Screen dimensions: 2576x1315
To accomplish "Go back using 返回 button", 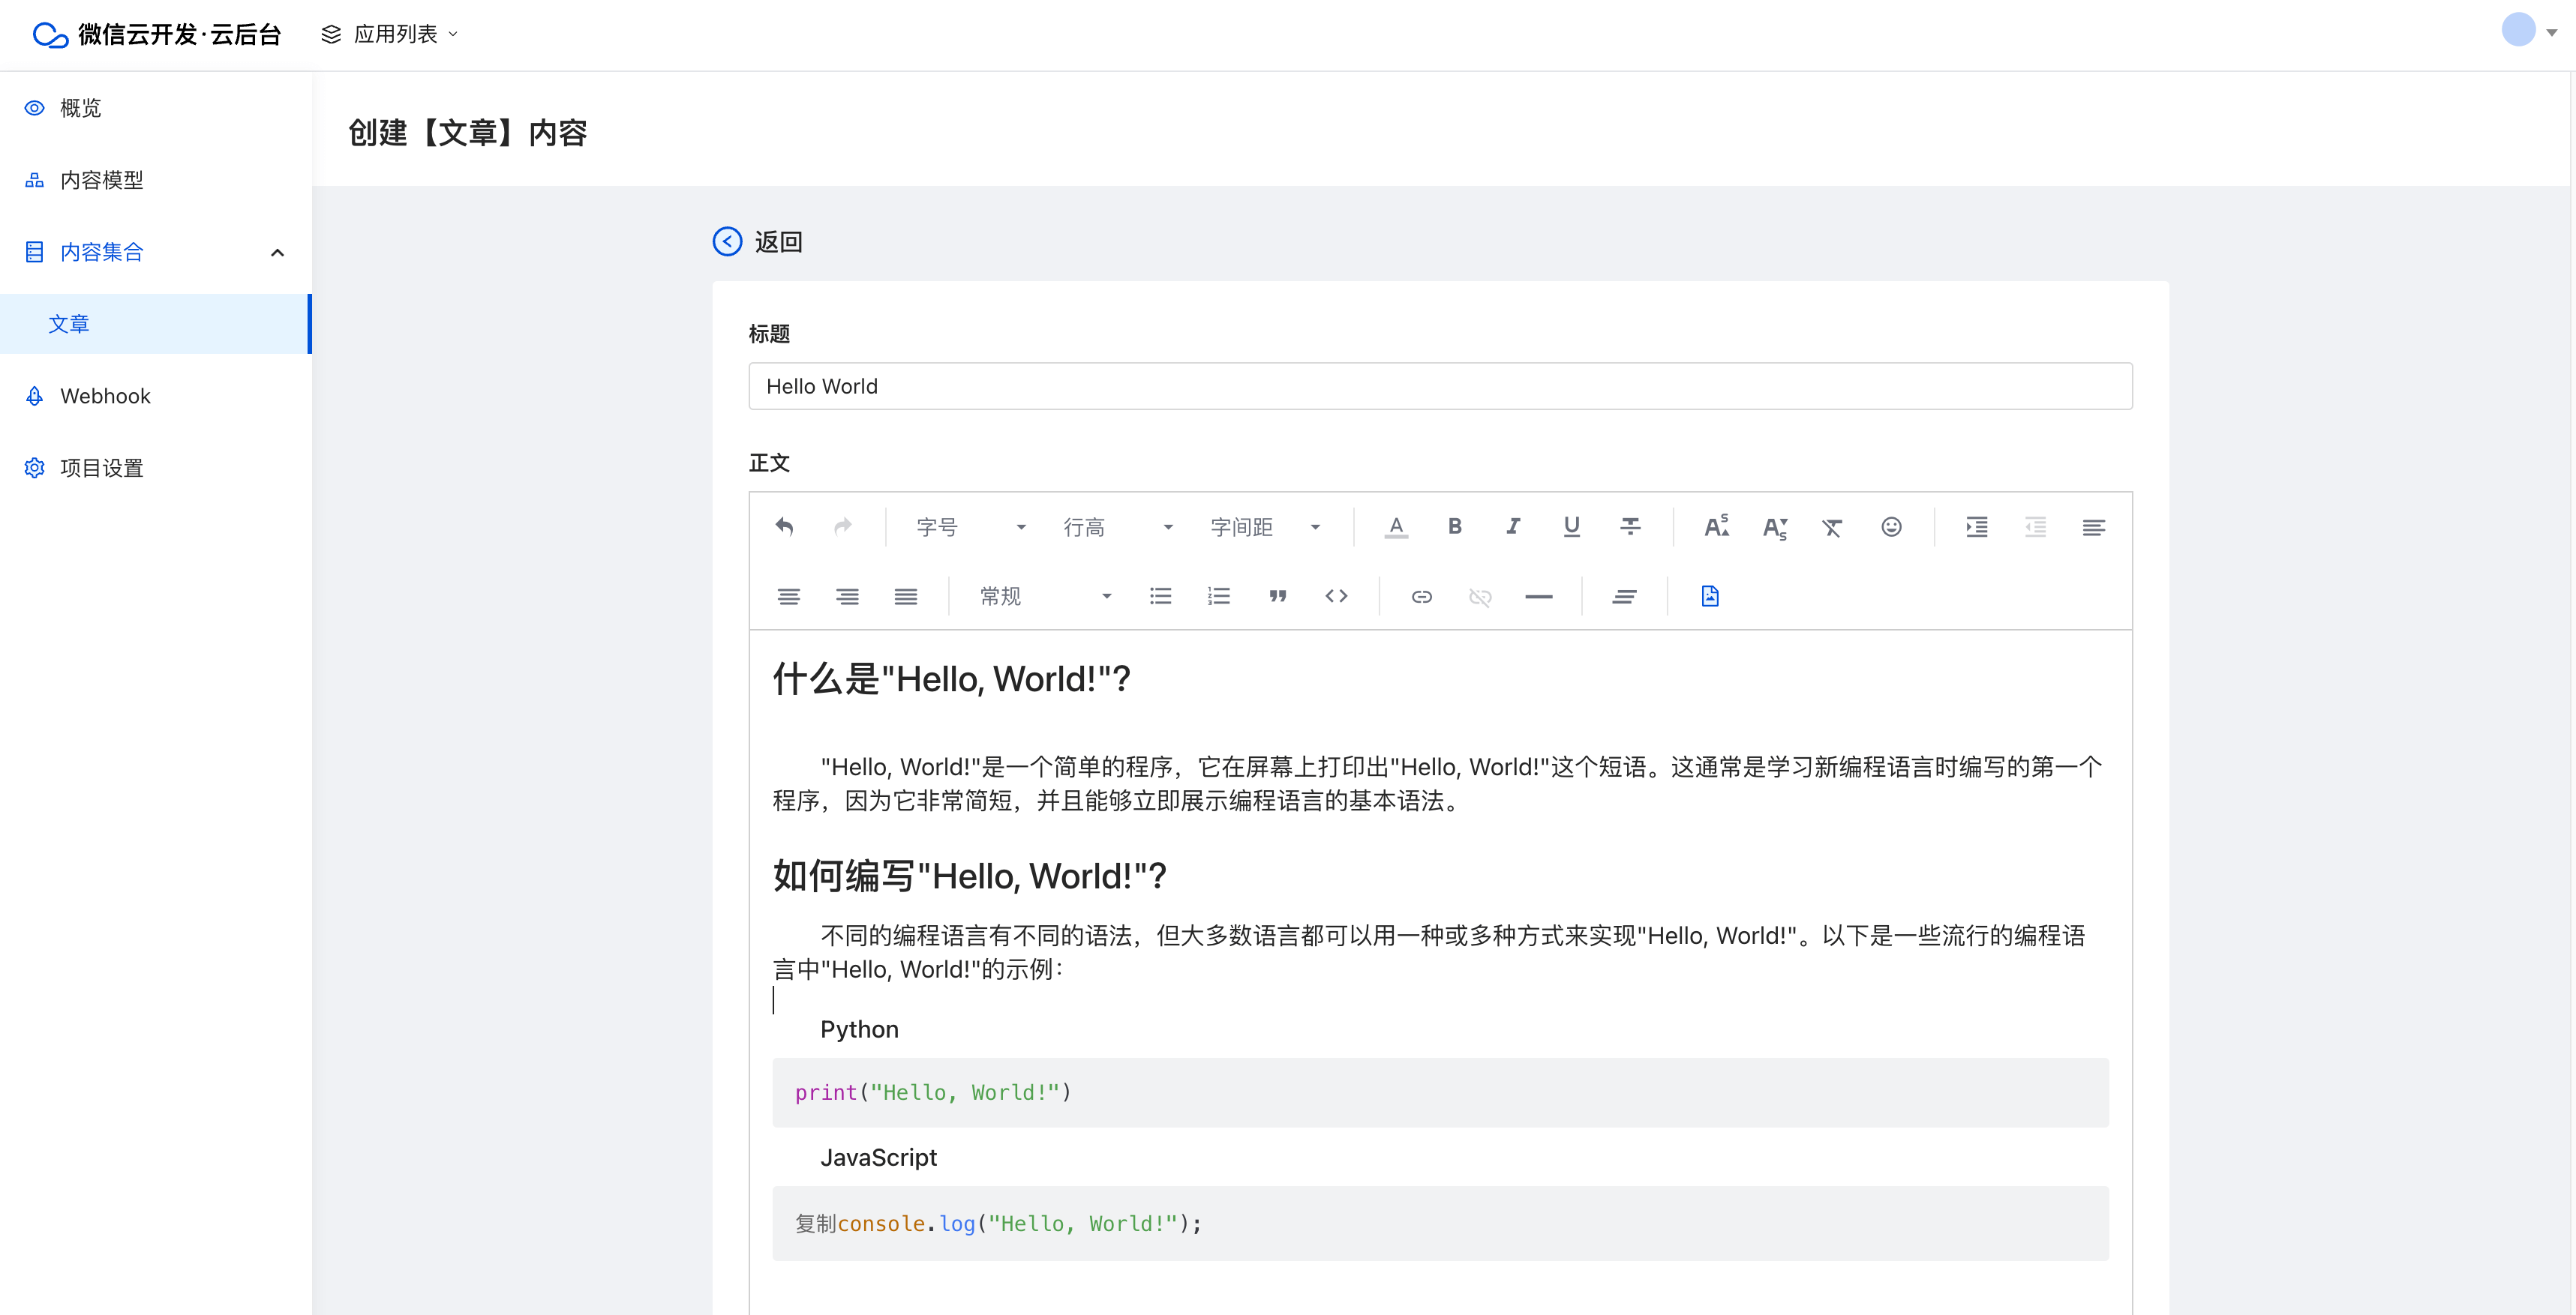I will (x=758, y=242).
